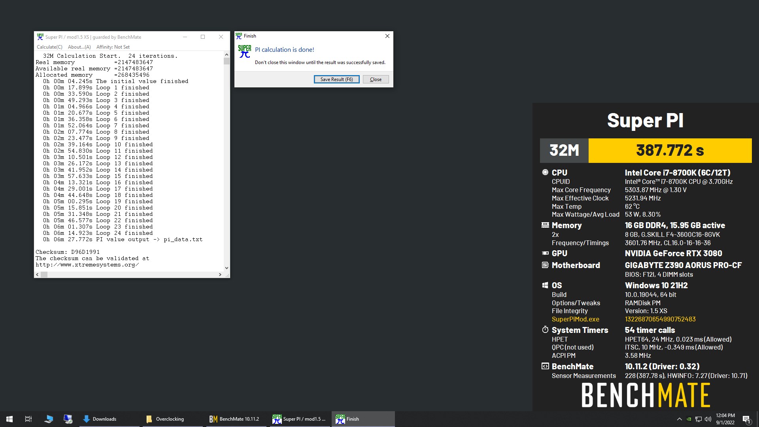Switch to BenchMate 10.11.2 taskbar item

coord(236,419)
